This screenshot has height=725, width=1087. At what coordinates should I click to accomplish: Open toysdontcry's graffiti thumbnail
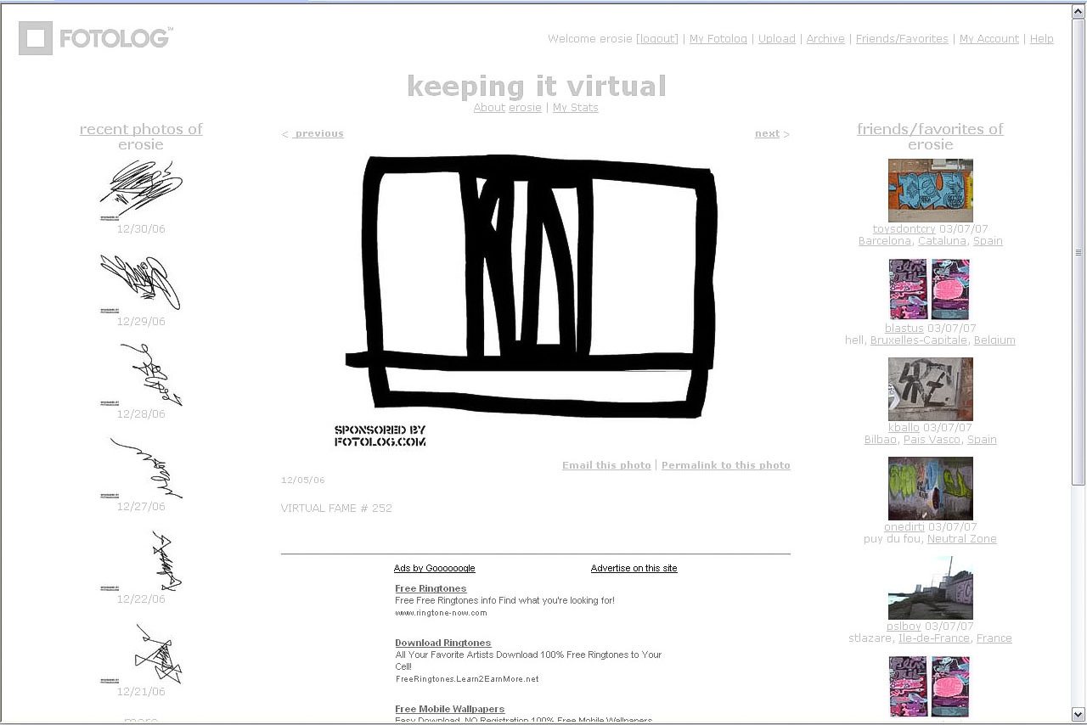tap(930, 190)
